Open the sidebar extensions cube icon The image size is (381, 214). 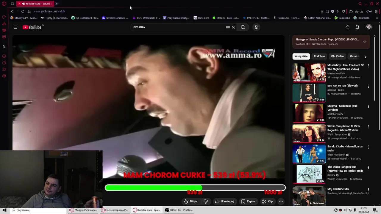4,69
